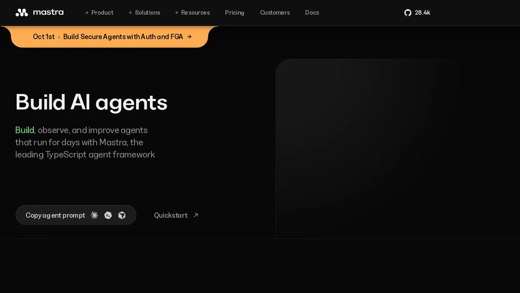Open the Docs link
This screenshot has height=293, width=520.
[x=312, y=13]
